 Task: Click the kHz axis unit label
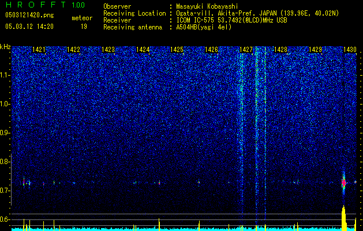point(5,47)
